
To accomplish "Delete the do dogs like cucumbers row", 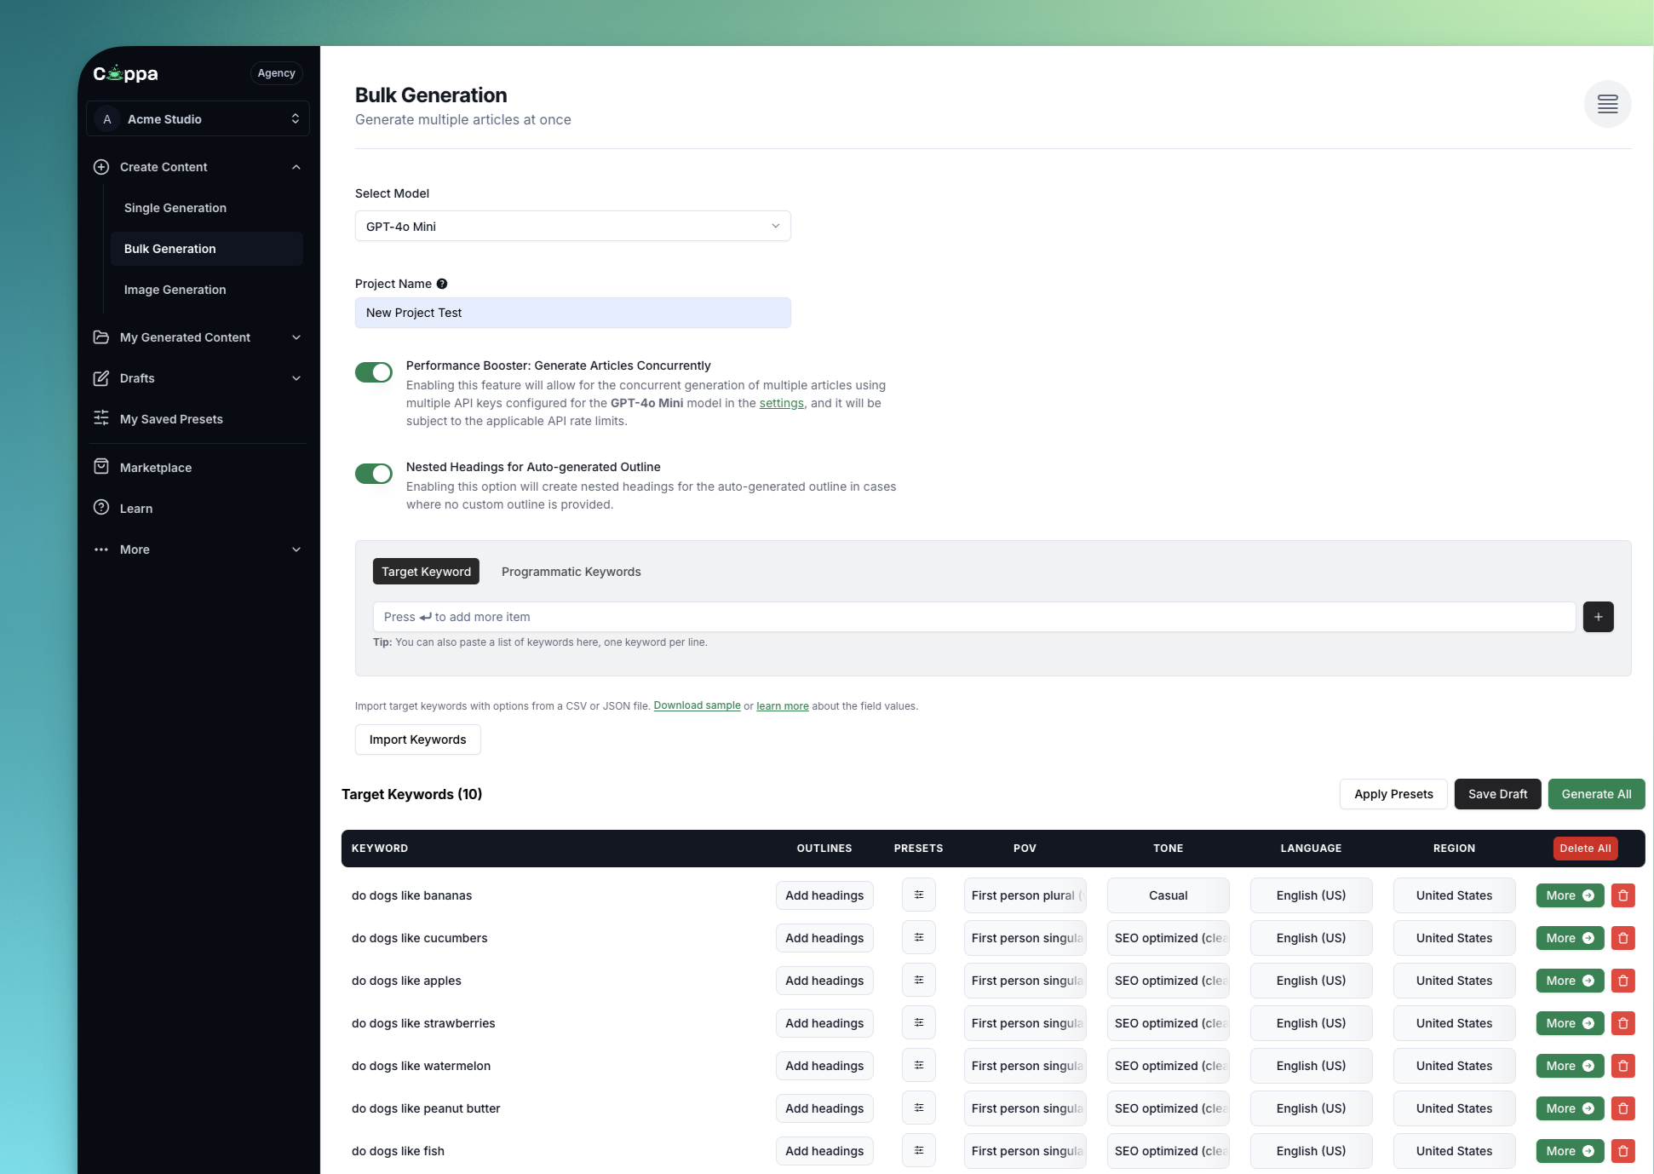I will click(x=1622, y=938).
